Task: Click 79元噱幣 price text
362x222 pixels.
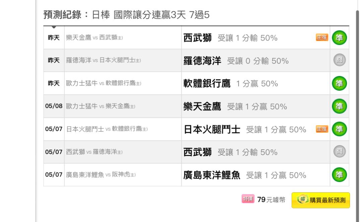Action: click(271, 200)
